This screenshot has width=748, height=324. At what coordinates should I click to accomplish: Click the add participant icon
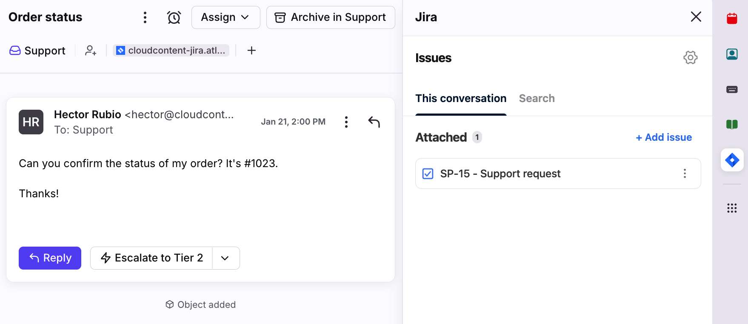coord(91,51)
